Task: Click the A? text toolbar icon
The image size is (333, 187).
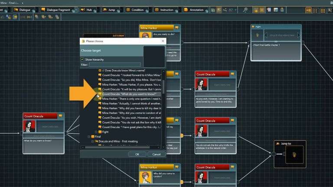Action: tap(231, 10)
